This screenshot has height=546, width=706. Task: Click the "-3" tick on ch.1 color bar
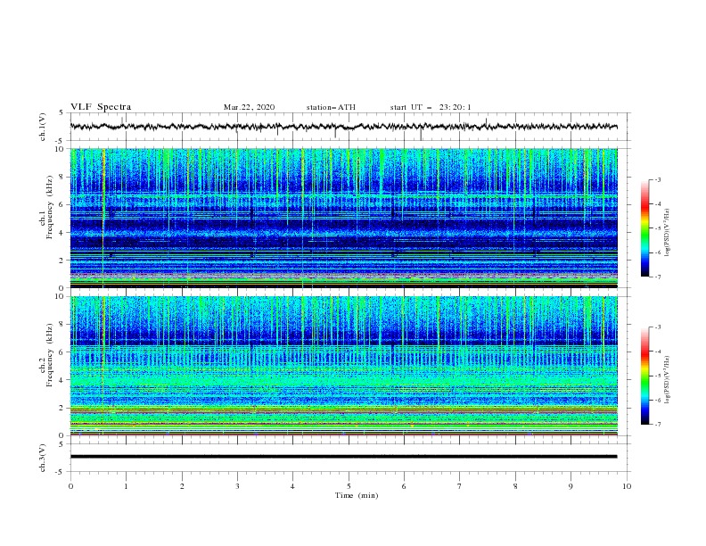[x=658, y=179]
